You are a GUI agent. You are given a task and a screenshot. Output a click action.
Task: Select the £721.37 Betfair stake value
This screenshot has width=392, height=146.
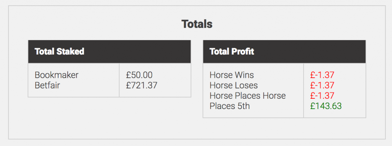tap(142, 85)
